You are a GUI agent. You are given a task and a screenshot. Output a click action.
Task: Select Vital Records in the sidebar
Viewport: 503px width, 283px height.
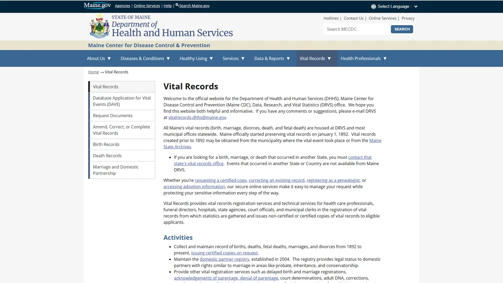122,87
